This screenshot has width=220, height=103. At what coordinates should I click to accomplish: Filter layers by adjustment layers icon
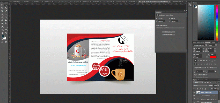click(x=208, y=82)
